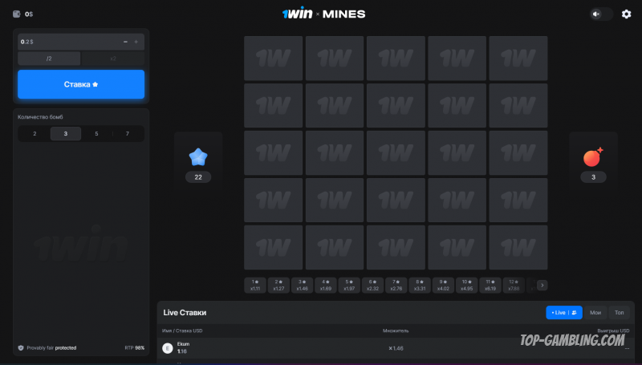Select the 8 star x3.31 multiplier
The width and height of the screenshot is (642, 365).
[x=420, y=286]
